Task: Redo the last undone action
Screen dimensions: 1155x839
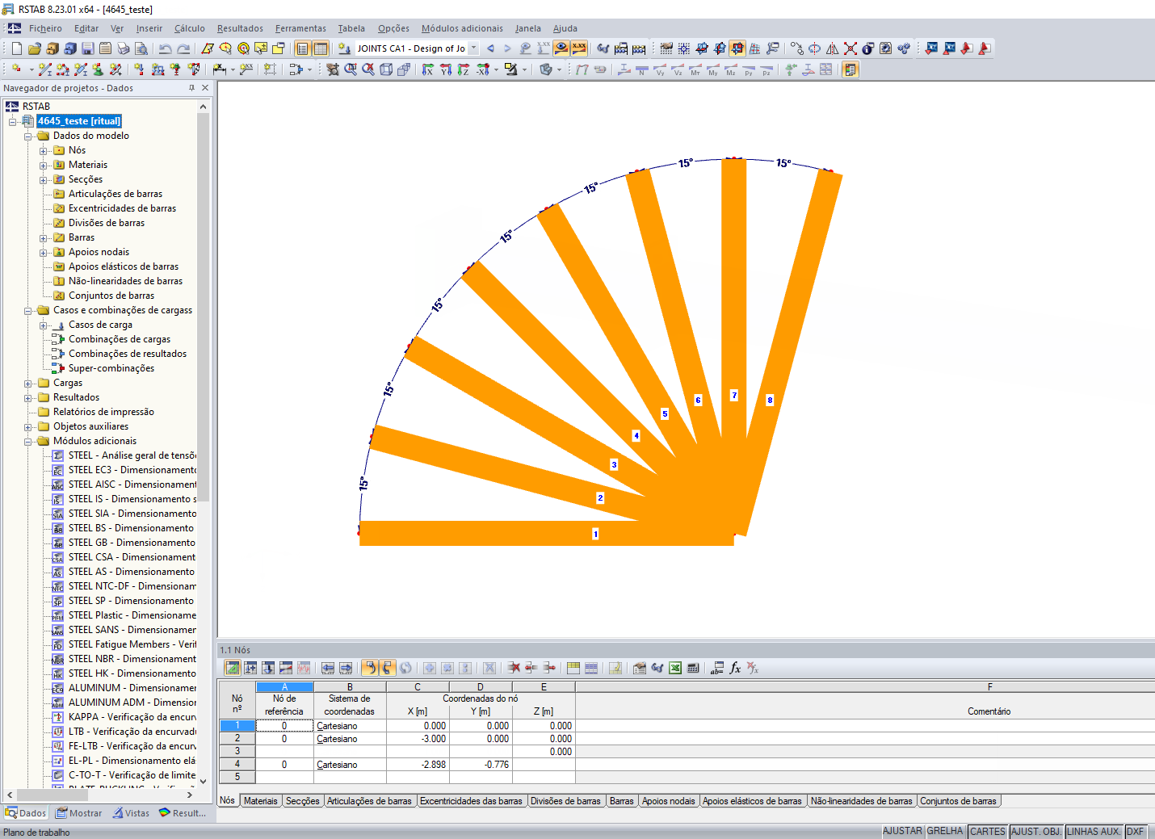Action: pos(183,48)
